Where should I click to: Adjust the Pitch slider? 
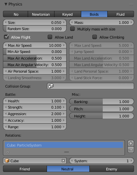[102, 109]
